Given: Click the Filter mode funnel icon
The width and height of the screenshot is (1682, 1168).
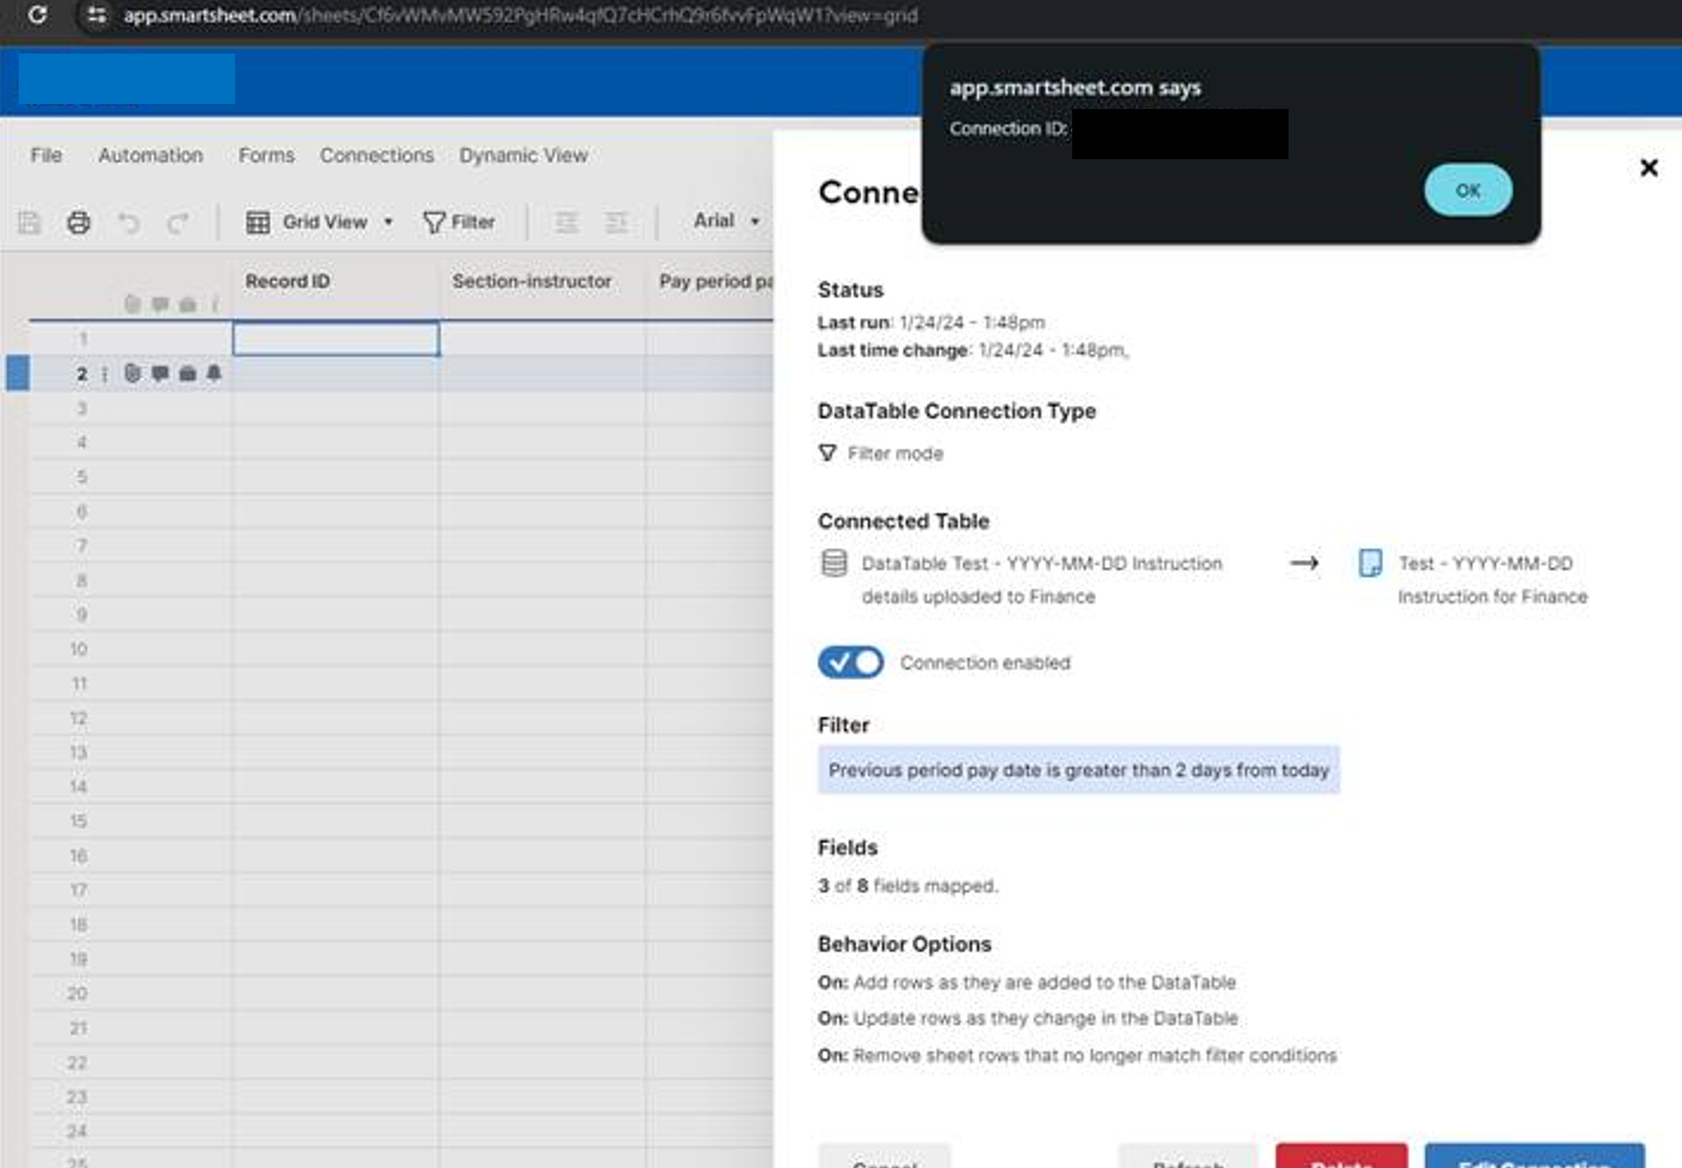Looking at the screenshot, I should click(827, 453).
